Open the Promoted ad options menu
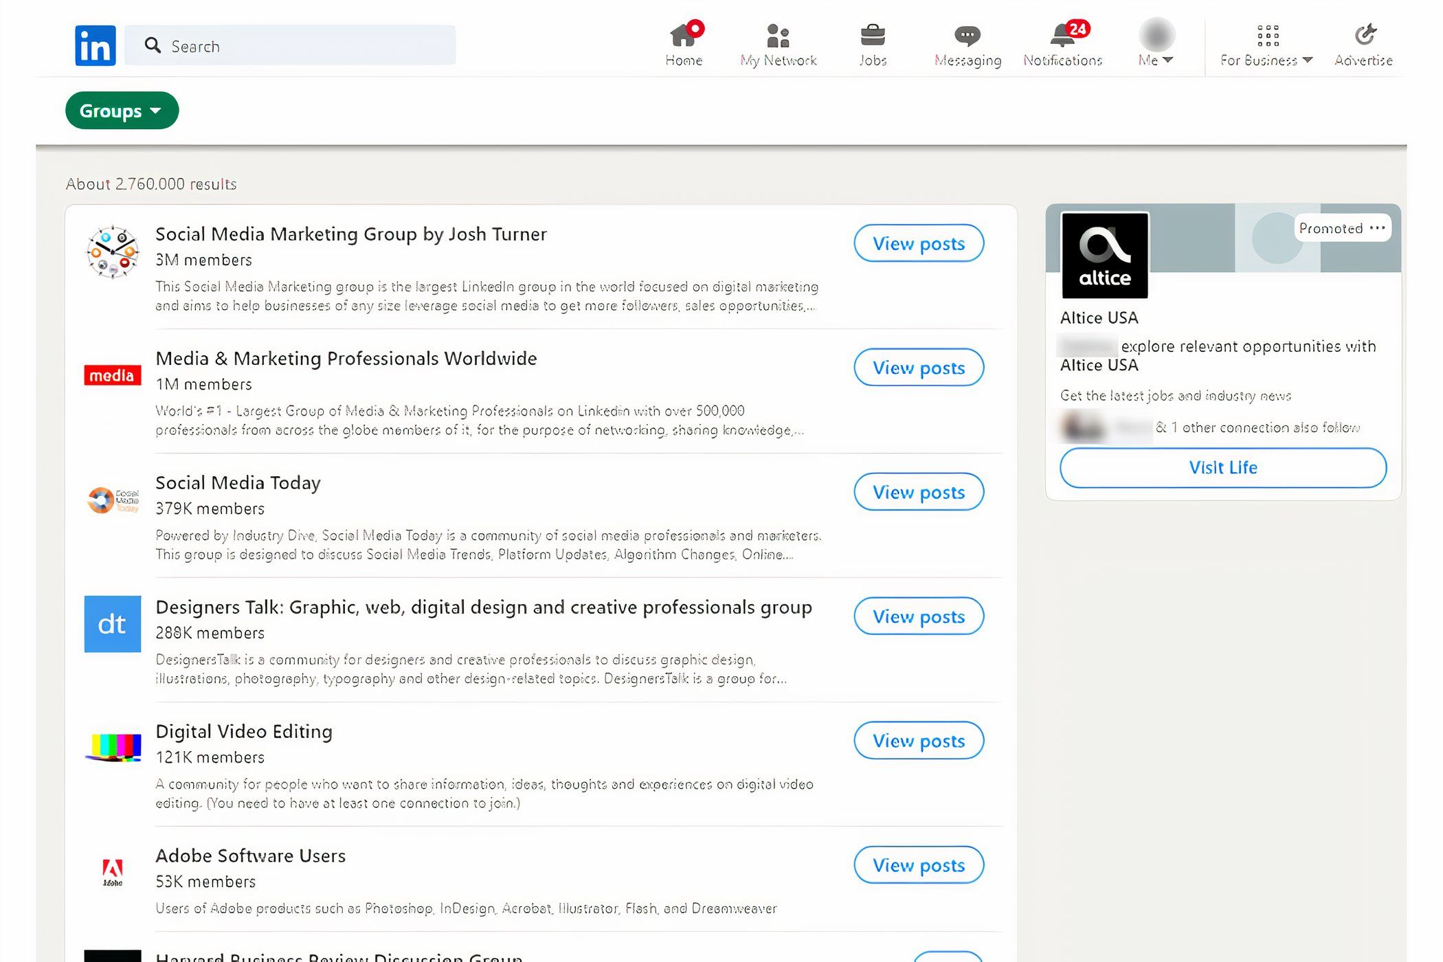1443x962 pixels. tap(1377, 228)
